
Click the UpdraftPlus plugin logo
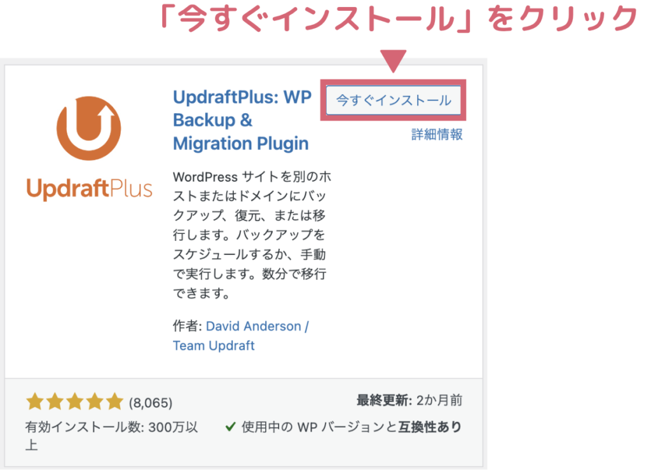tap(89, 149)
